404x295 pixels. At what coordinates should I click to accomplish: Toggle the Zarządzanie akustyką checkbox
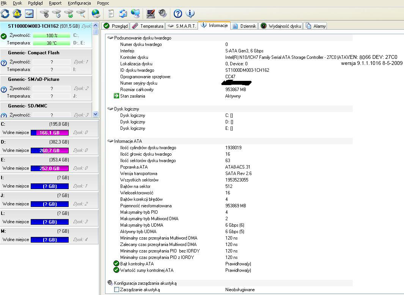tap(116, 290)
